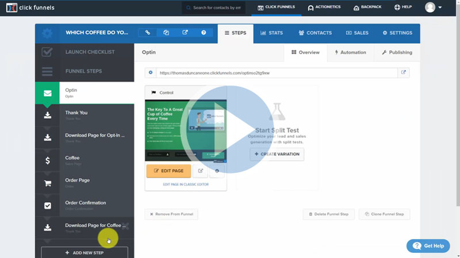Click the question mark help icon
Screen dimensions: 460x258
(204, 33)
